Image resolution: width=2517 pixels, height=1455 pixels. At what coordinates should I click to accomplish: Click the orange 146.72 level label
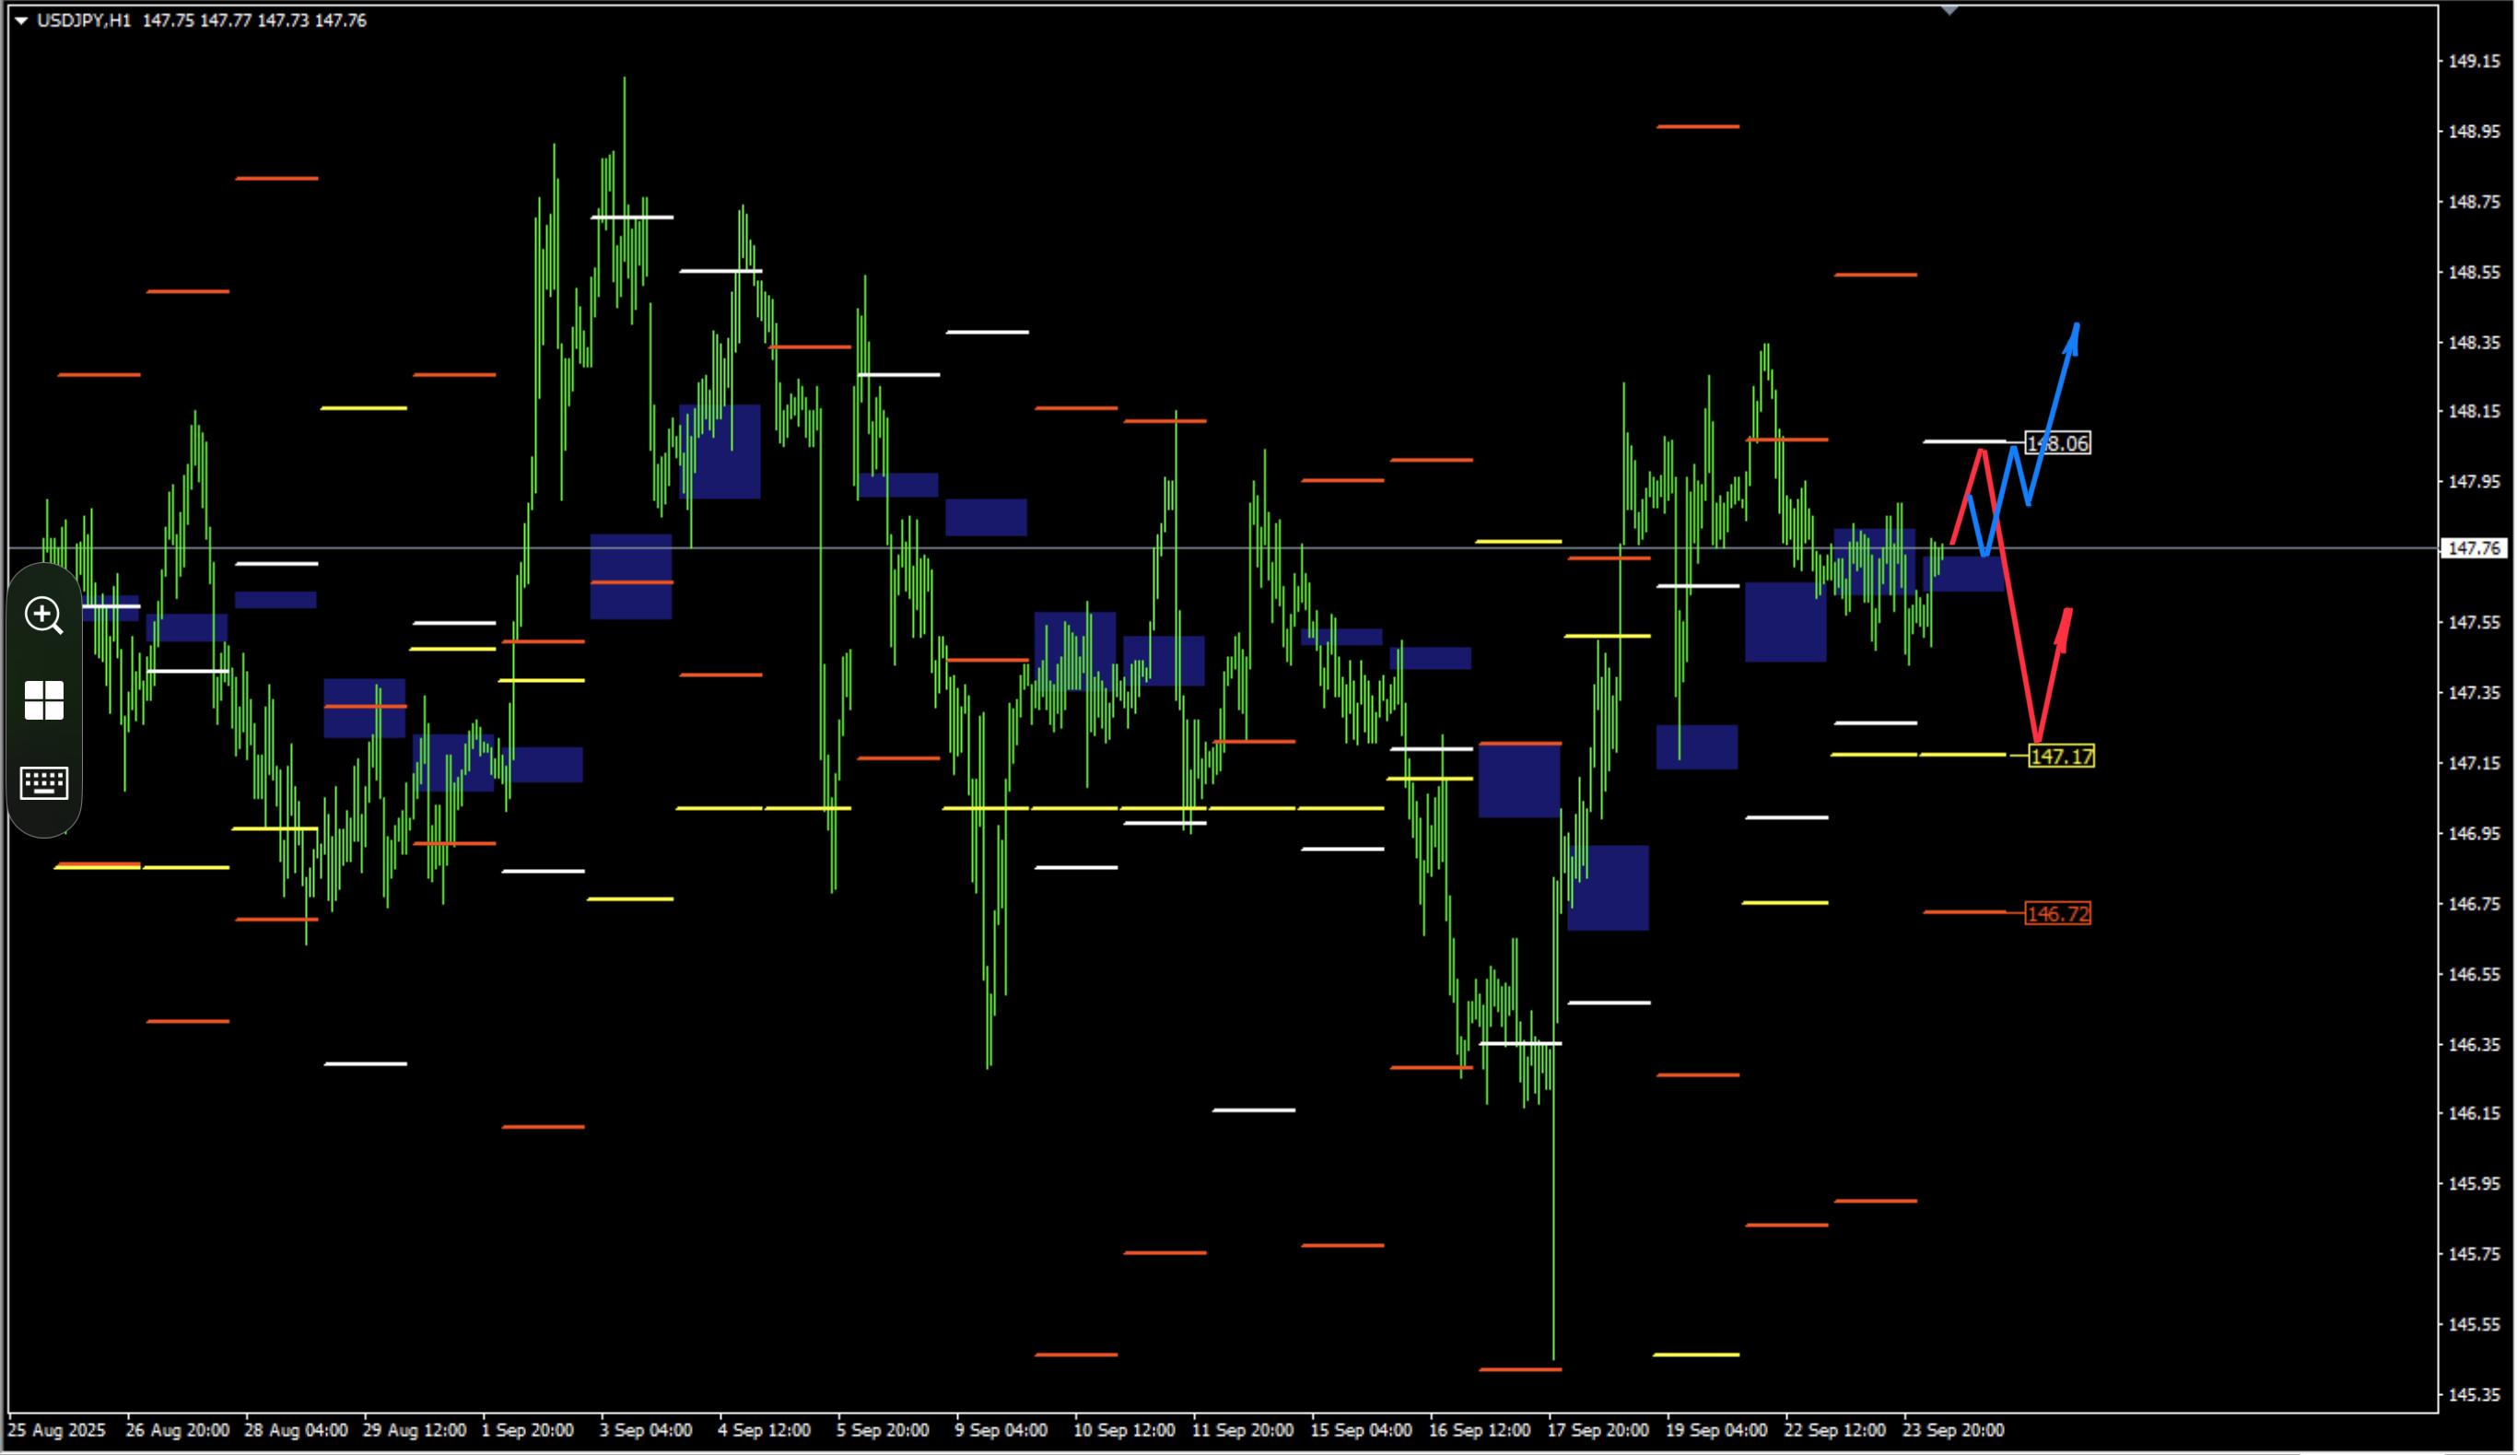2057,913
